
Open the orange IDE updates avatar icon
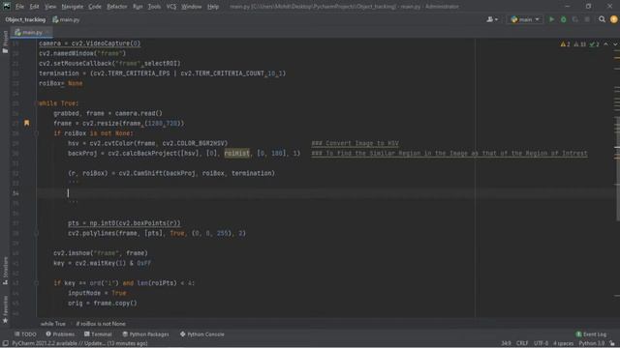pos(613,19)
